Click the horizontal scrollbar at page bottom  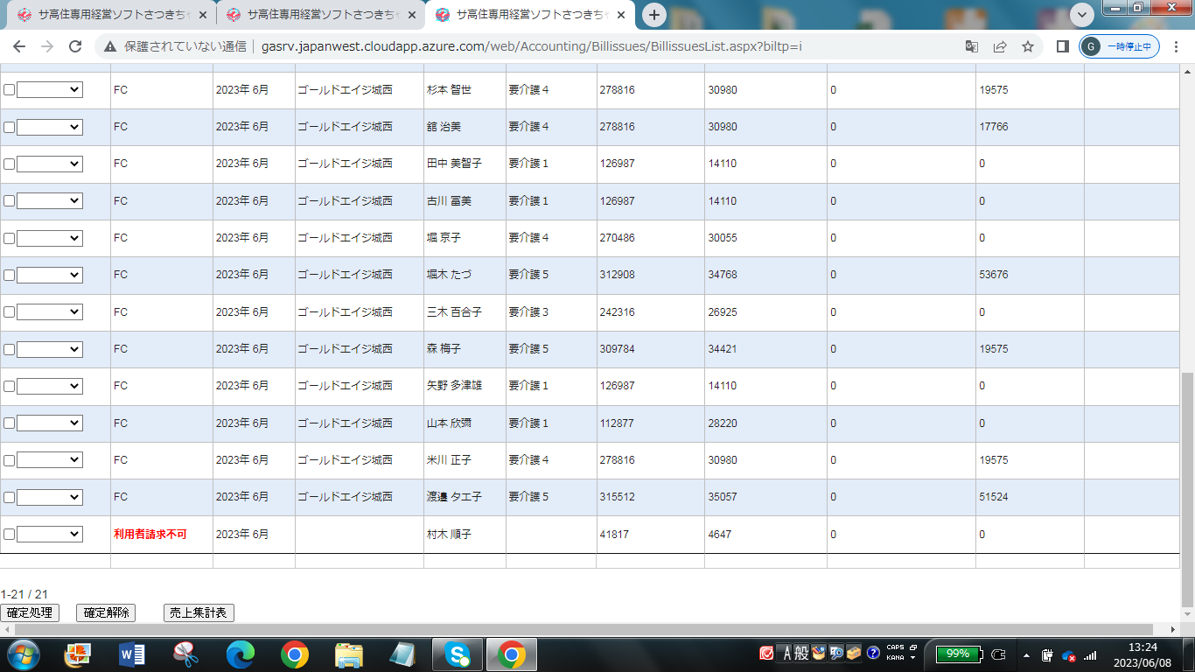click(x=577, y=630)
